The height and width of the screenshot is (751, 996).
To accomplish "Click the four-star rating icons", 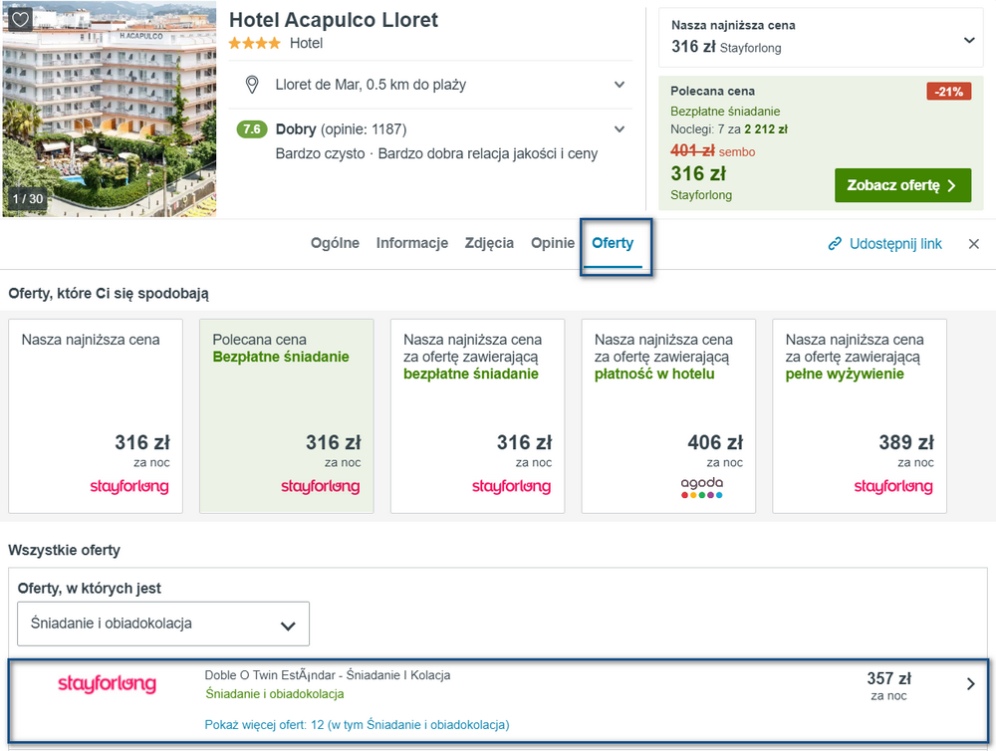I will coord(254,43).
